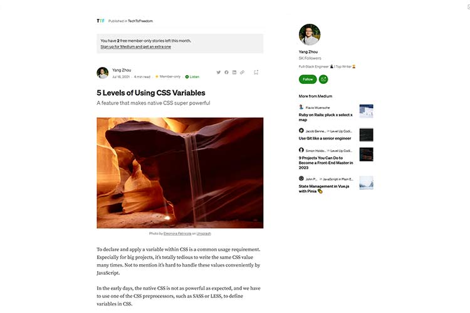This screenshot has width=470, height=313.
Task: Open Yang Zhou's small author avatar
Action: (103, 73)
